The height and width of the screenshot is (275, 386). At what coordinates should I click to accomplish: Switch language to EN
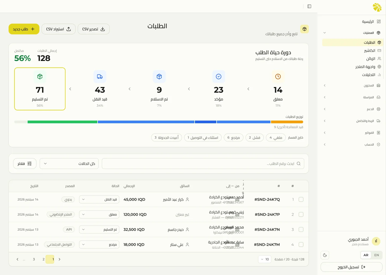[x=377, y=255]
